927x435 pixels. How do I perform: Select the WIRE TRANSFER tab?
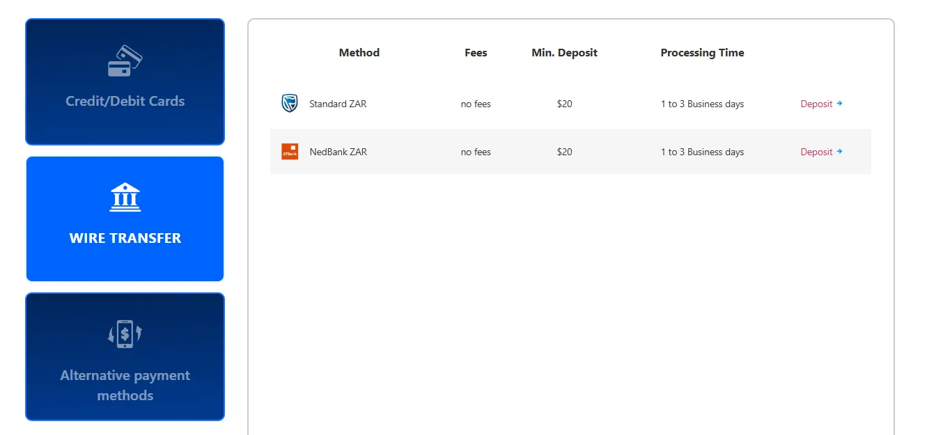point(125,219)
